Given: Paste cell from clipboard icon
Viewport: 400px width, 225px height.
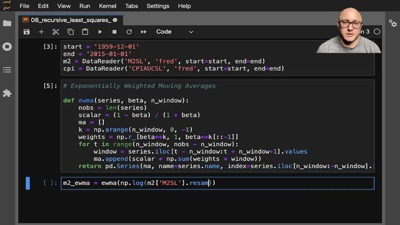Looking at the screenshot, I should click(x=85, y=32).
